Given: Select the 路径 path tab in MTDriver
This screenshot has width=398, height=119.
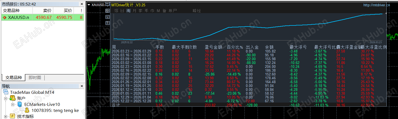Looking at the screenshot, I should coord(197,11).
